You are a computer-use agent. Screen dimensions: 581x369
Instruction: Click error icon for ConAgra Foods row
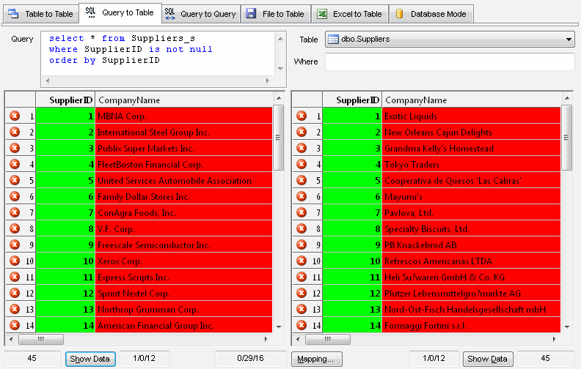(x=15, y=212)
